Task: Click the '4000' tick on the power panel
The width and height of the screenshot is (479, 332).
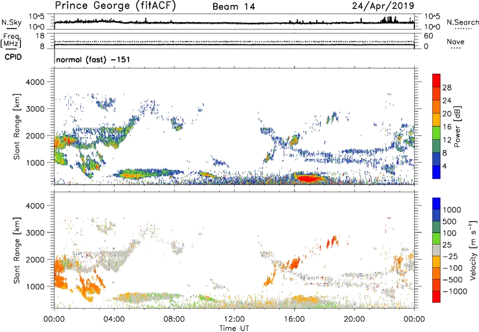Action: (35, 82)
